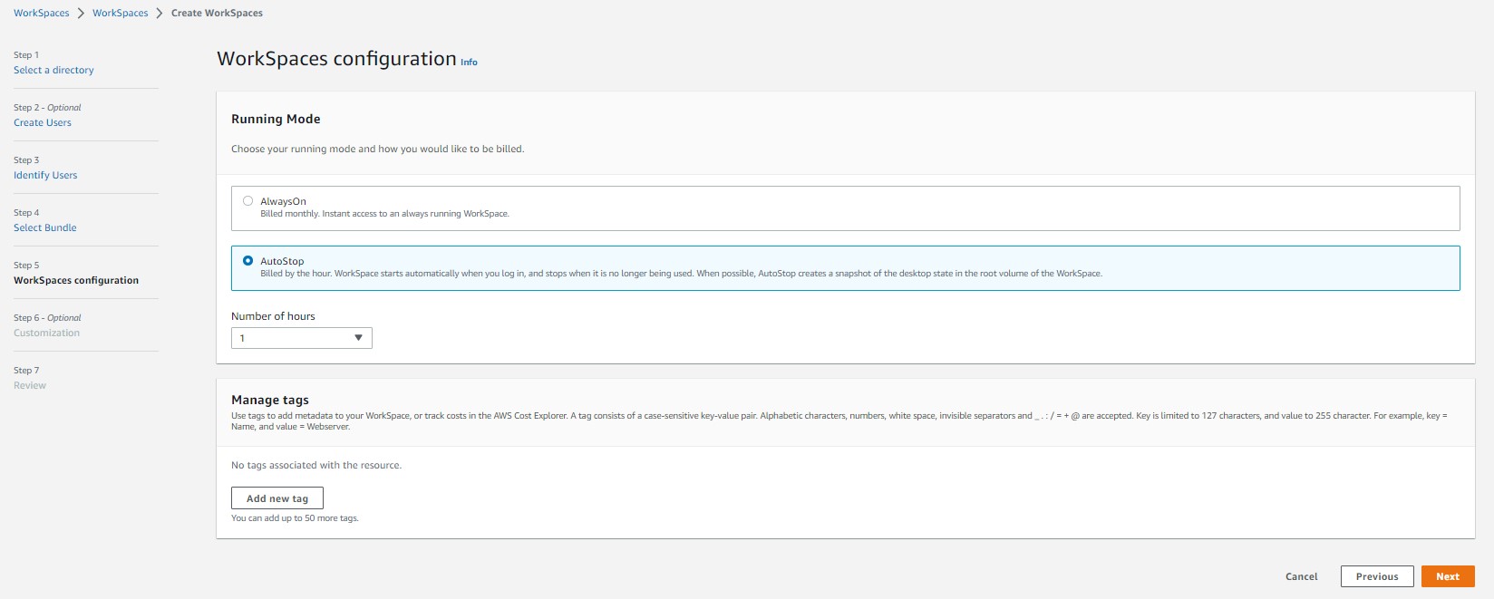
Task: Click the Create WorkSpaces breadcrumb text
Action: pyautogui.click(x=217, y=13)
